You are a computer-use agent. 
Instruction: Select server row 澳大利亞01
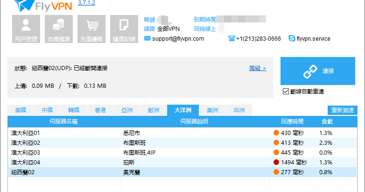click(182, 133)
